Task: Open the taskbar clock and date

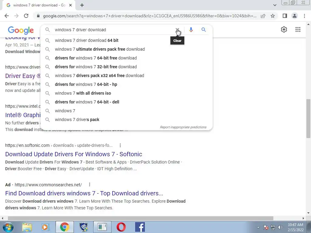Action: click(x=296, y=227)
